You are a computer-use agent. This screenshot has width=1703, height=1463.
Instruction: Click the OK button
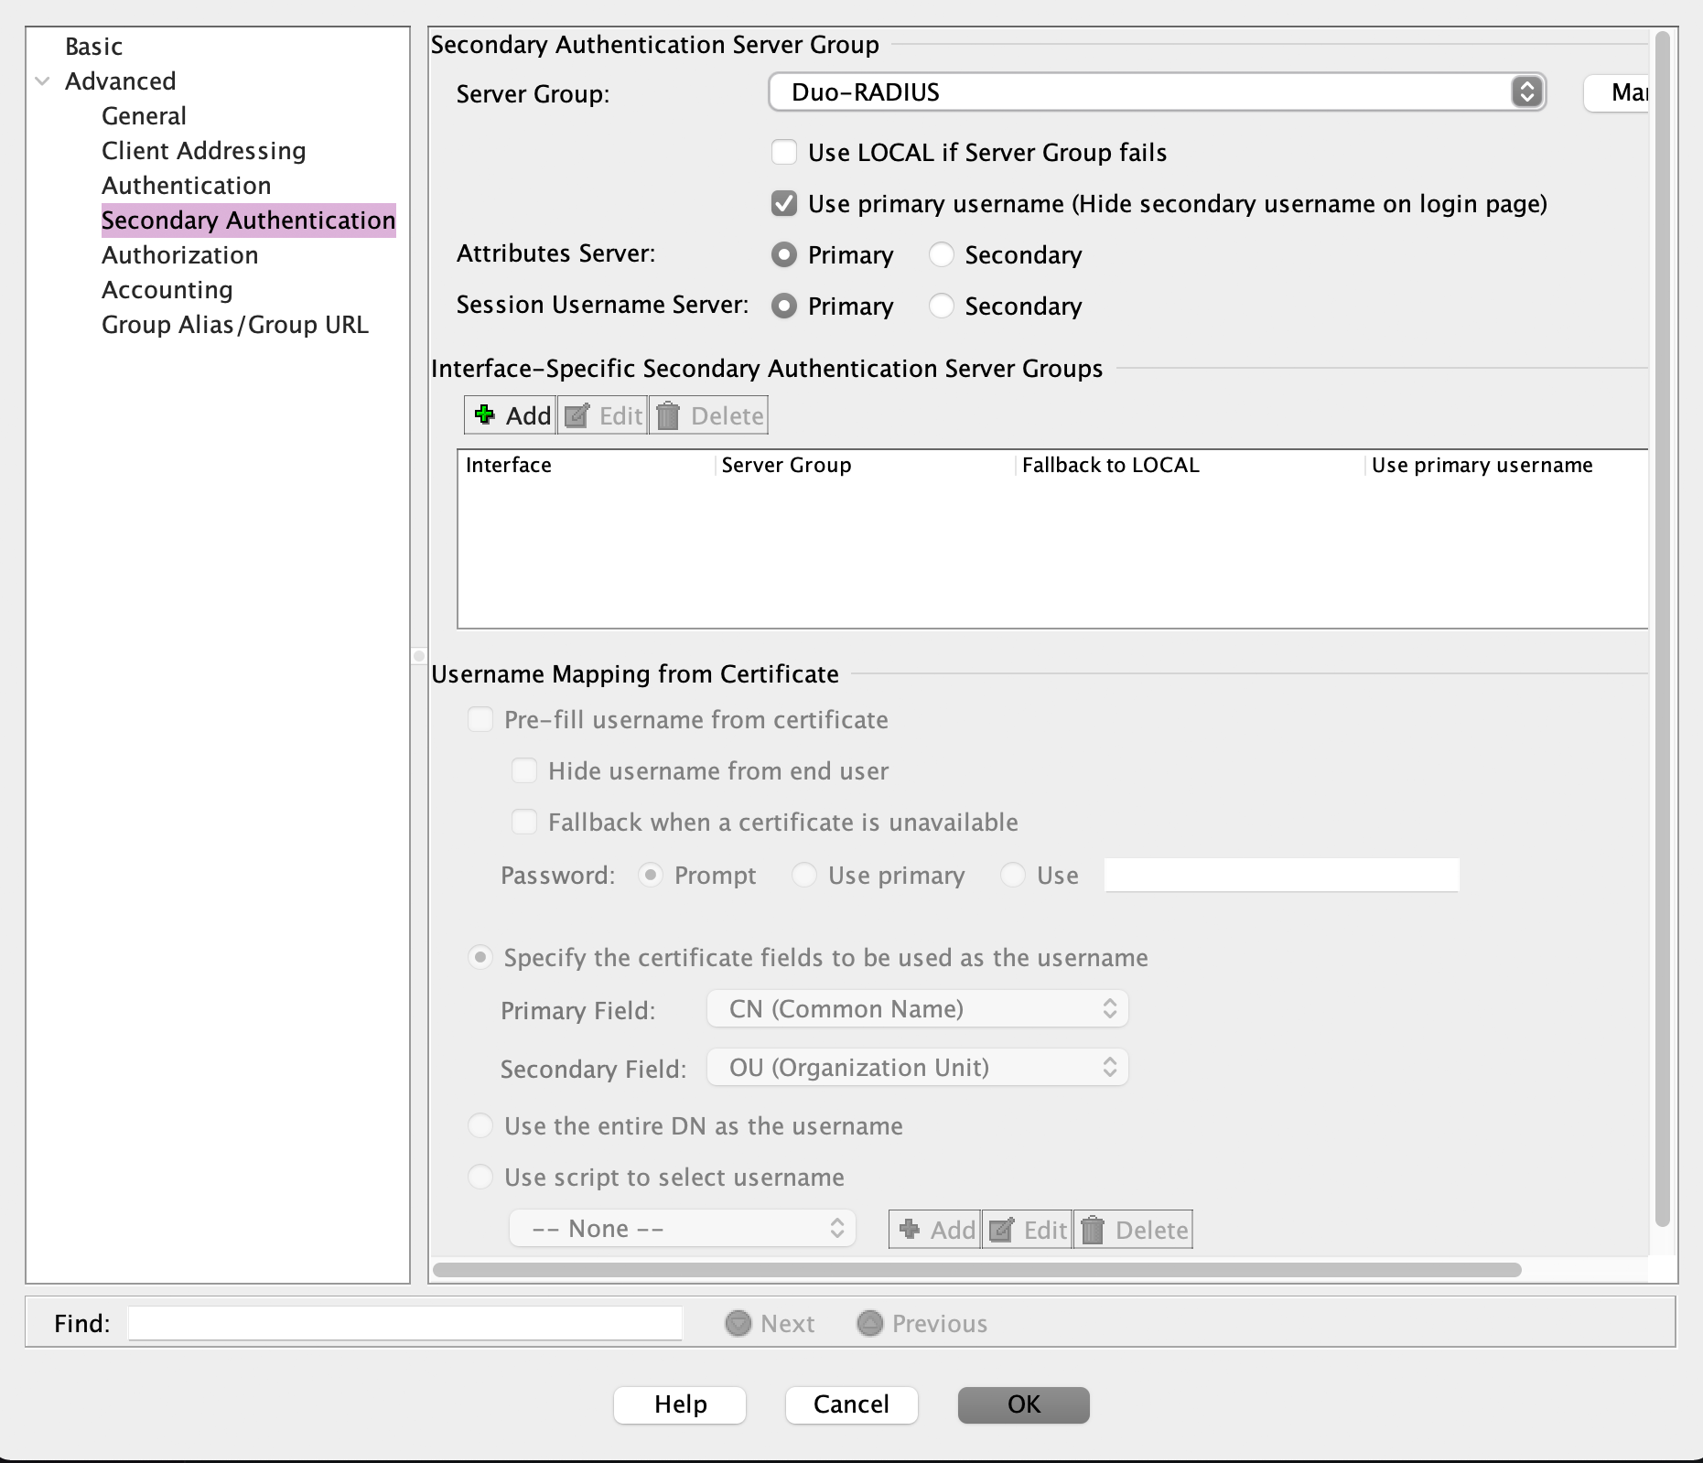coord(1022,1404)
